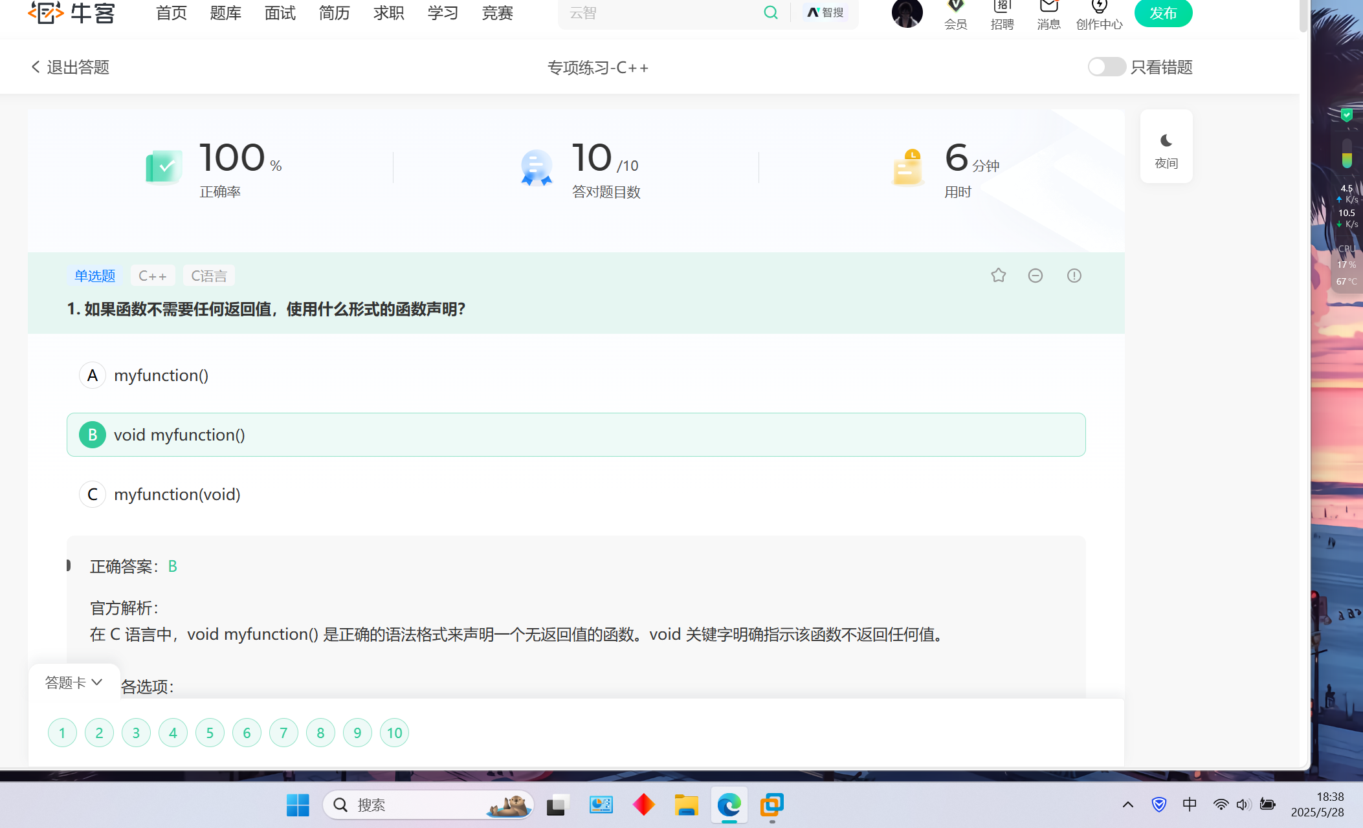Open the 面试 tab in the top navigation
Image resolution: width=1363 pixels, height=828 pixels.
point(280,13)
